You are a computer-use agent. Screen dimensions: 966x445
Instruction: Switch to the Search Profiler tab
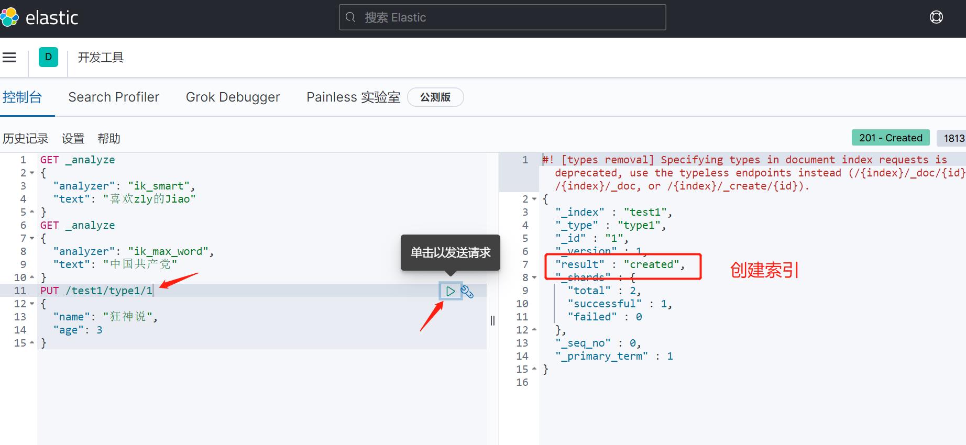[114, 97]
